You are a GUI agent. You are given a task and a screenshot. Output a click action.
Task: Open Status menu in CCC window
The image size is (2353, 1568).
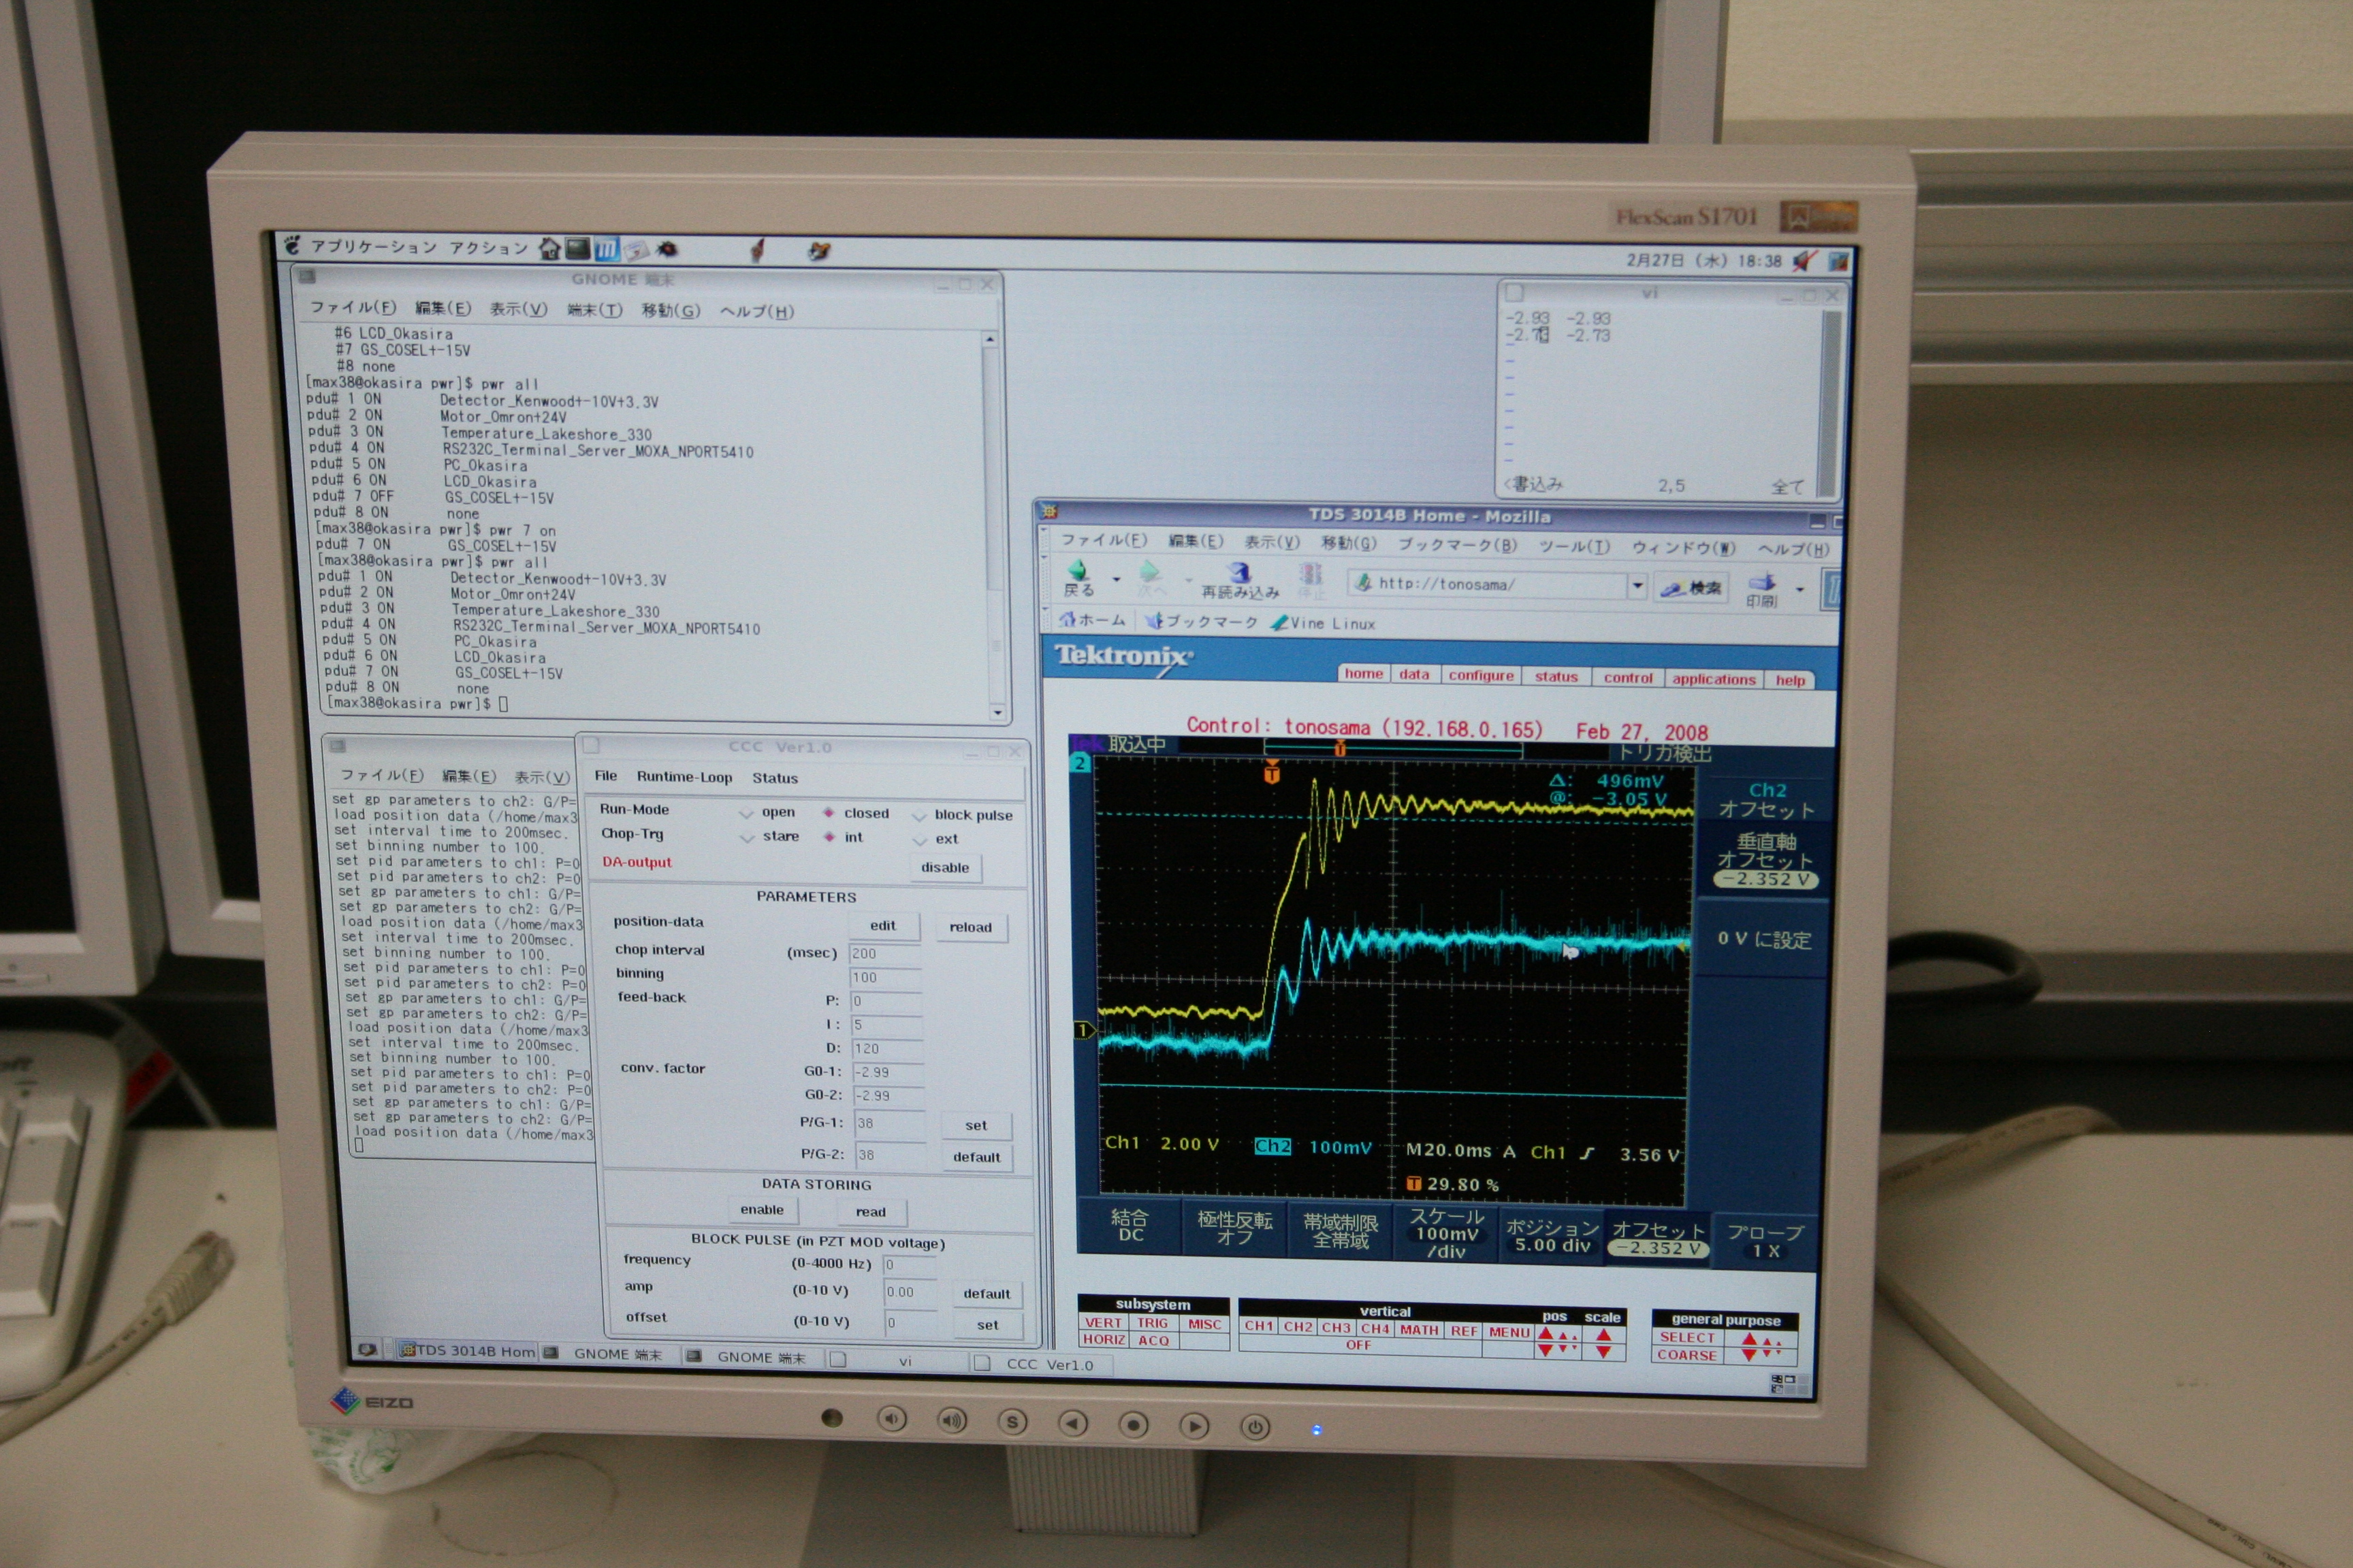click(775, 778)
